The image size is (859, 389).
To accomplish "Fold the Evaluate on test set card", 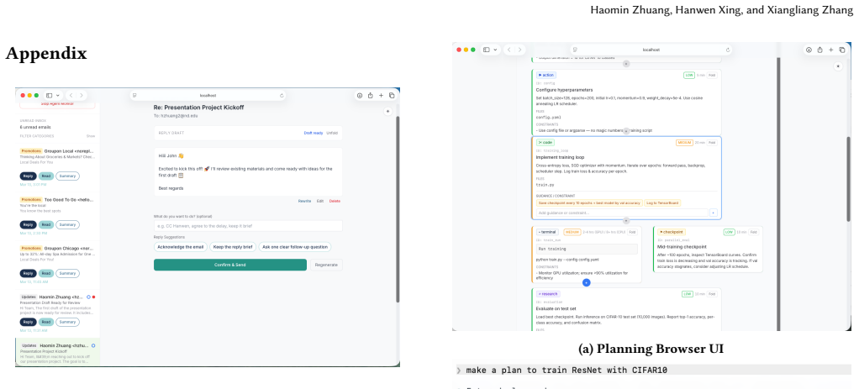I will (712, 294).
